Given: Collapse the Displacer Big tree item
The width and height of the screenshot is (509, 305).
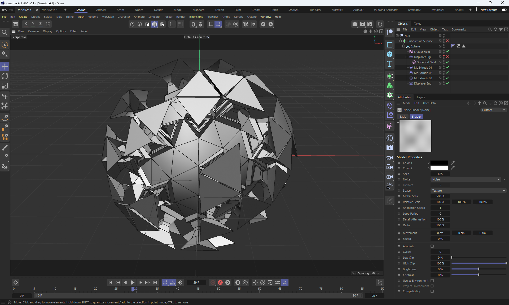Looking at the screenshot, I should [407, 57].
